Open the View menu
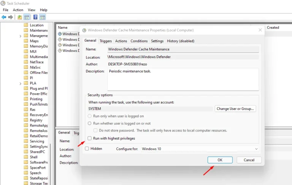The height and width of the screenshot is (185, 292). [32, 10]
